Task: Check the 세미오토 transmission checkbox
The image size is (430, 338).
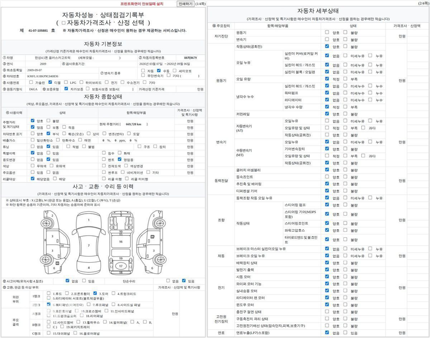Action: 175,71
